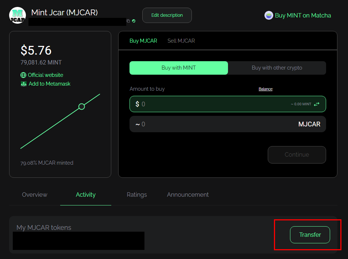
Task: Switch to Sell MJCAR tab
Action: tap(181, 41)
